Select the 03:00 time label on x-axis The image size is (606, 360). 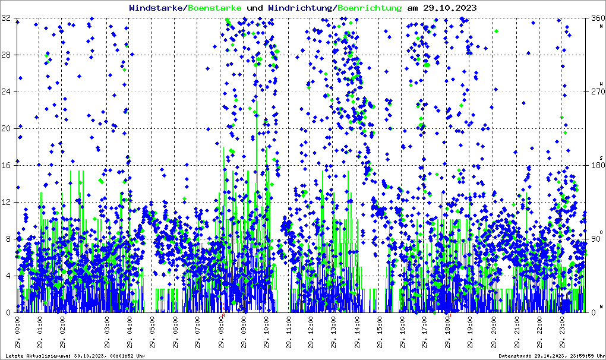(108, 333)
